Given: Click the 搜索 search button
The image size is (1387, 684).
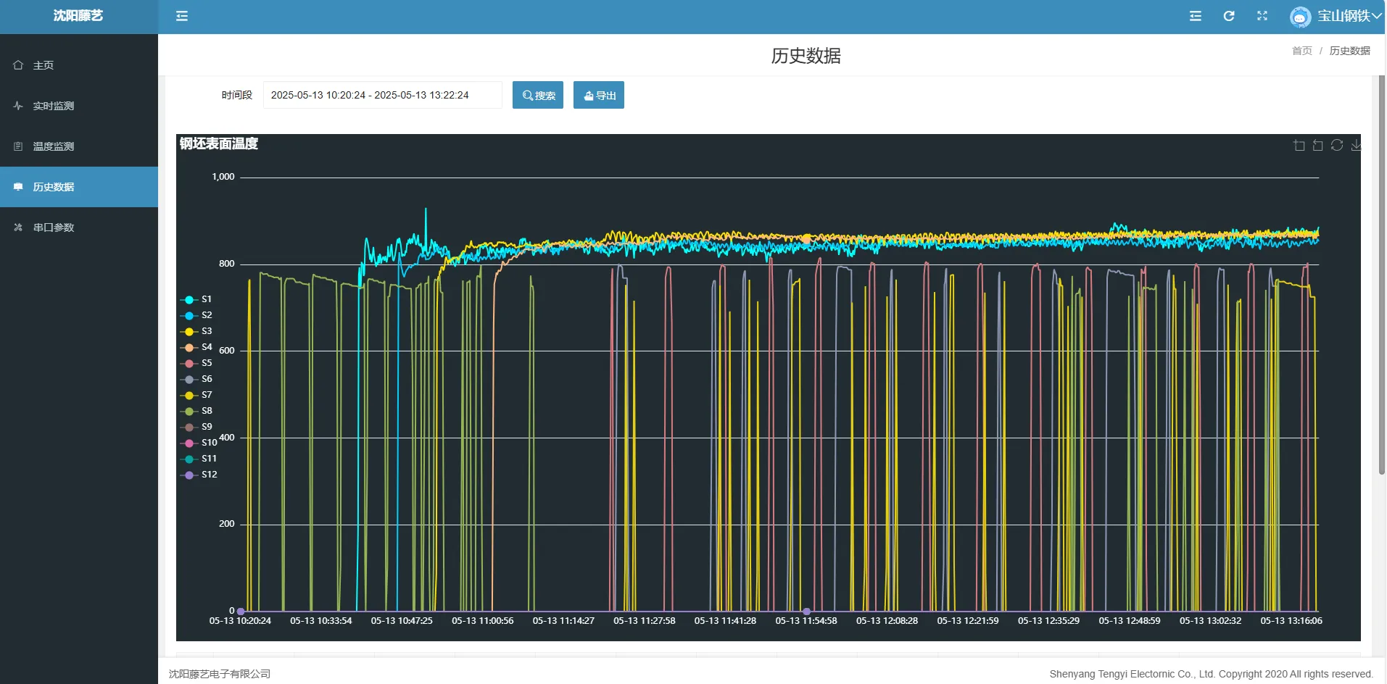Looking at the screenshot, I should [537, 95].
